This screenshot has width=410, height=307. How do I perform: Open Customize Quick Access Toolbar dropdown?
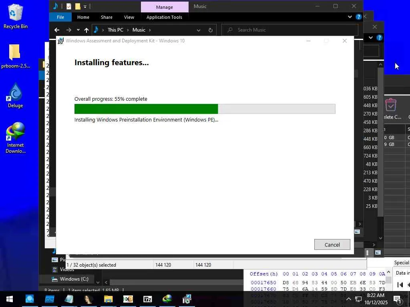tap(85, 6)
